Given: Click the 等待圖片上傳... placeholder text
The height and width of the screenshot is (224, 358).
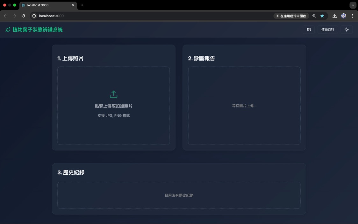Looking at the screenshot, I should click(x=244, y=106).
